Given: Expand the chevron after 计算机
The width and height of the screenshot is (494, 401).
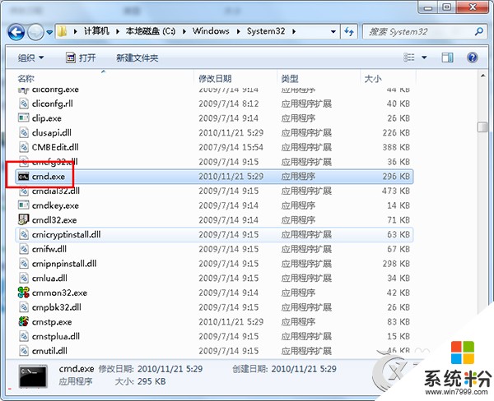Looking at the screenshot, I should point(118,31).
